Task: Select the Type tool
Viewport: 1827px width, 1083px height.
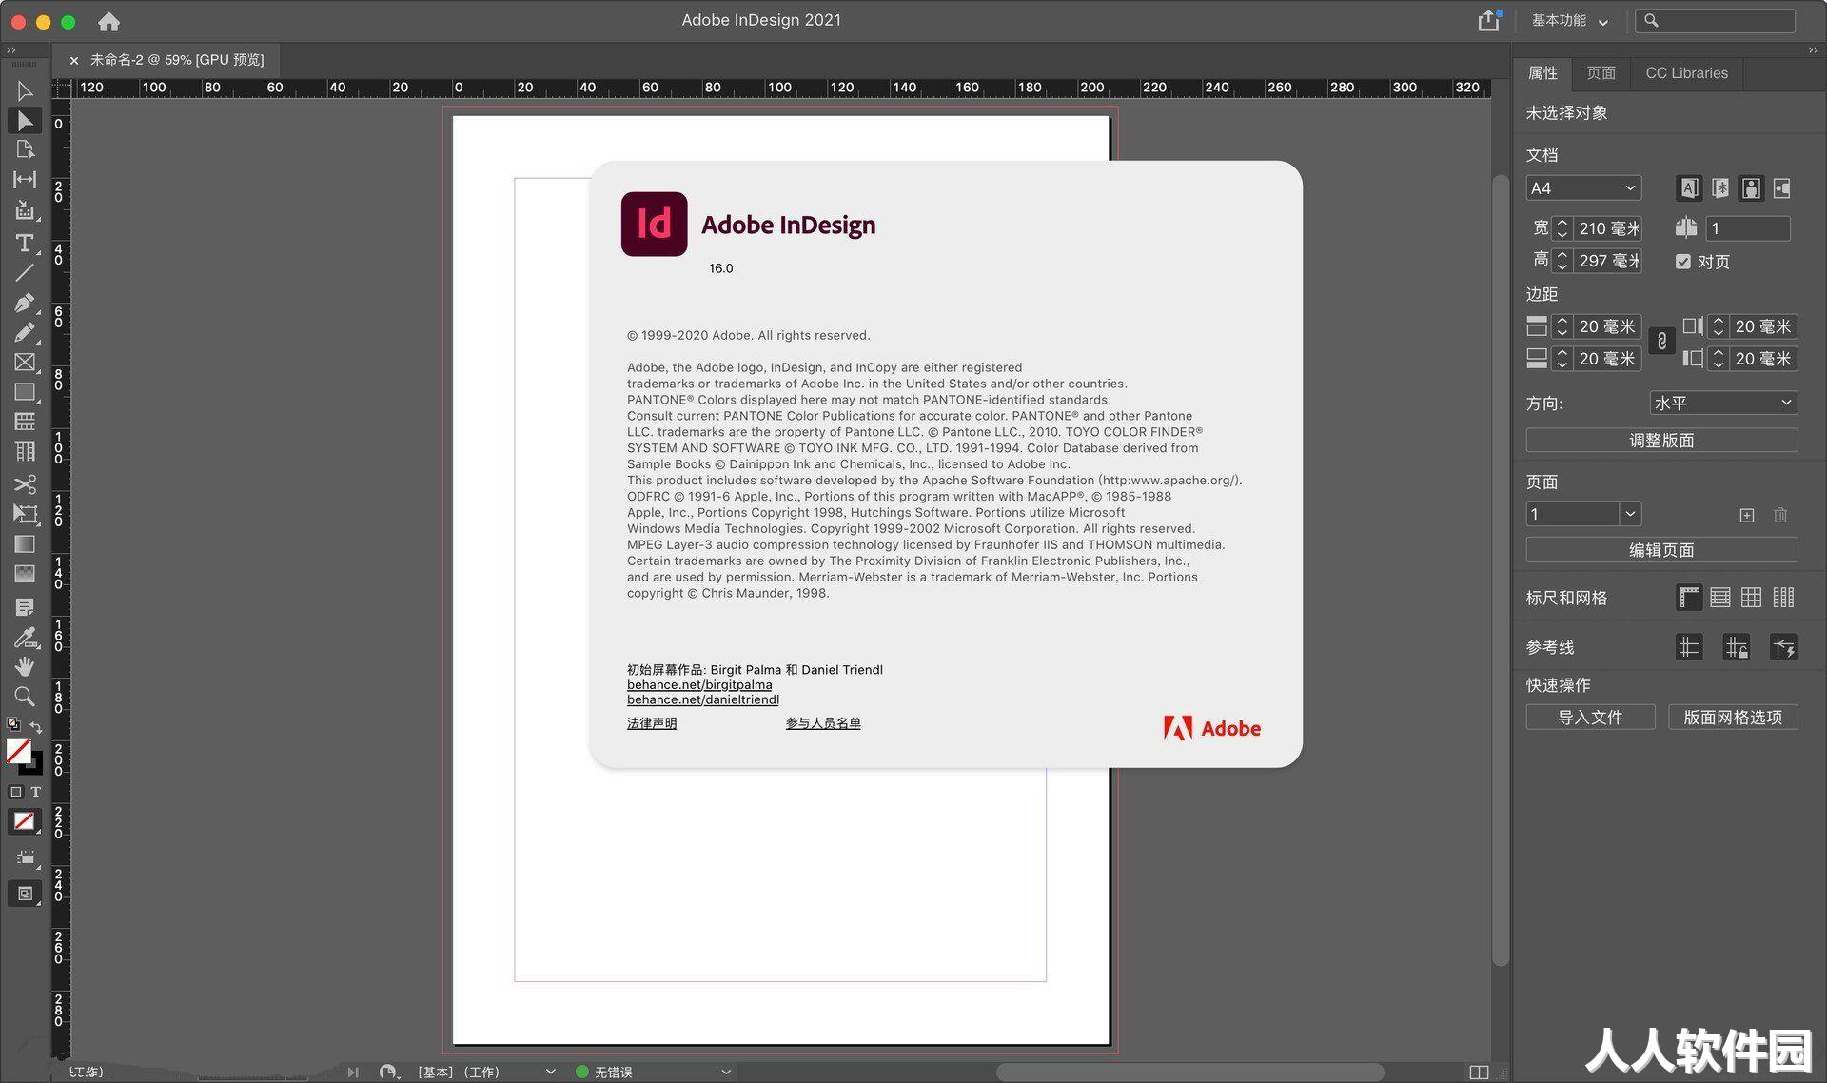Action: coord(25,243)
